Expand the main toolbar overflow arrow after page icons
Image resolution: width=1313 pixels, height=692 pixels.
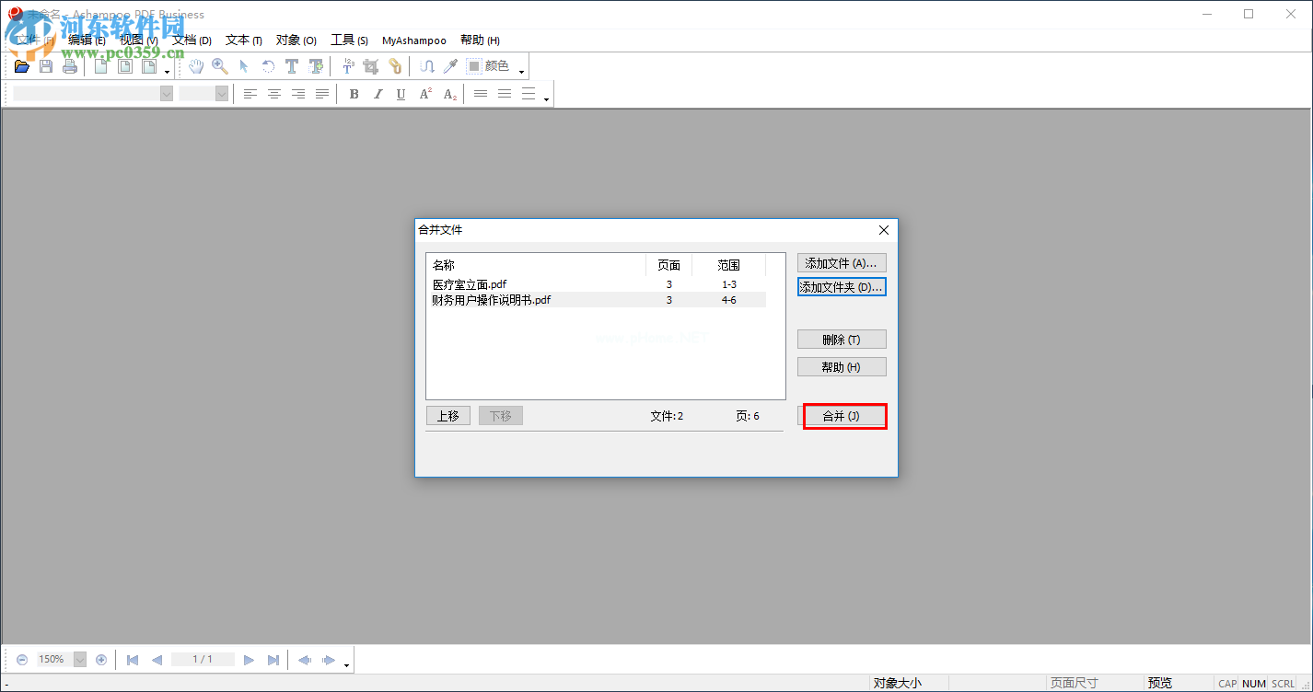coord(168,71)
